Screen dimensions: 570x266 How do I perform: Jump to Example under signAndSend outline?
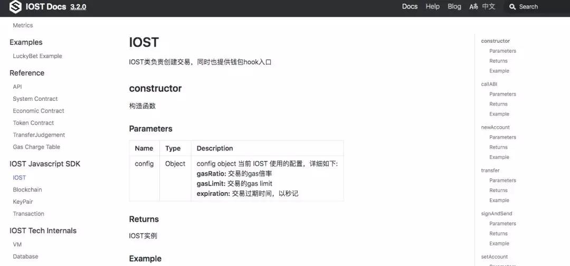tap(499, 243)
